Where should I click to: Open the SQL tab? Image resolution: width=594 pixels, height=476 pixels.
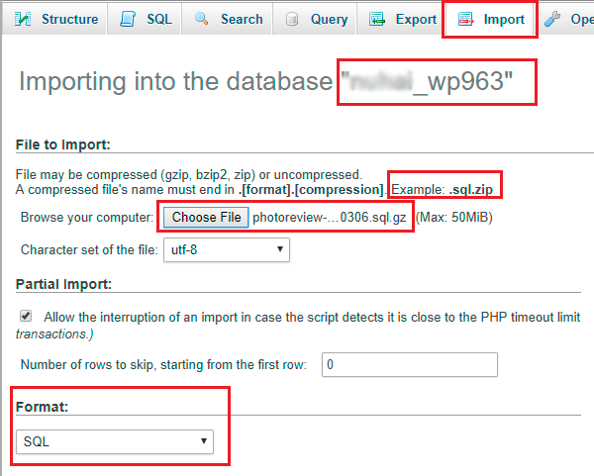click(158, 19)
